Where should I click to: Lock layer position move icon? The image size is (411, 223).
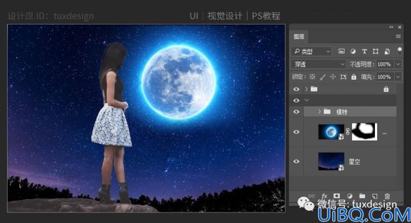[x=333, y=77]
